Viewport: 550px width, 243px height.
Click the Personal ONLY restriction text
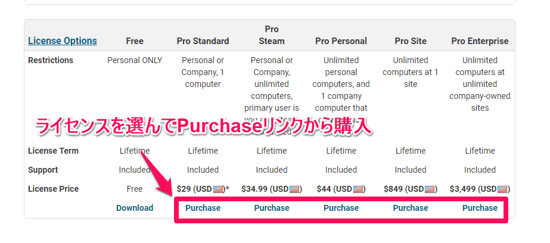point(135,60)
